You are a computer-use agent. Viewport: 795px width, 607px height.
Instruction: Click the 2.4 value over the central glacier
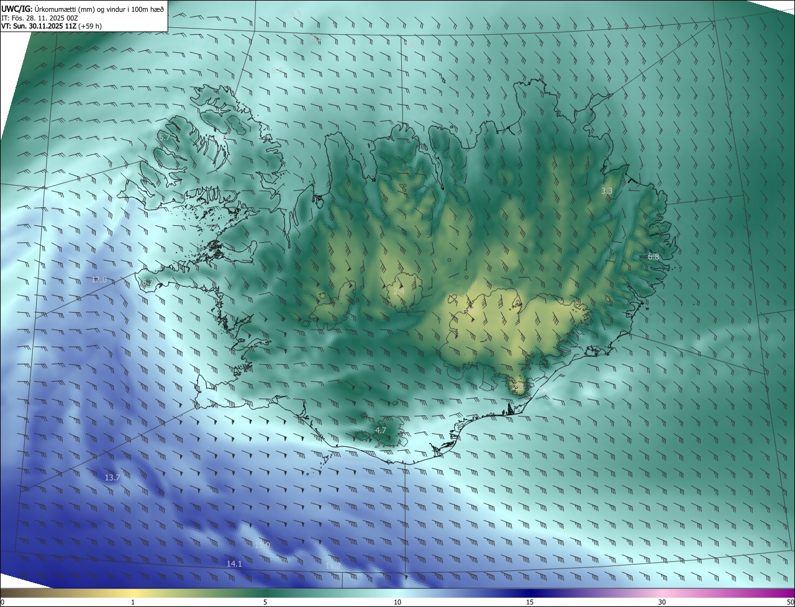(399, 290)
